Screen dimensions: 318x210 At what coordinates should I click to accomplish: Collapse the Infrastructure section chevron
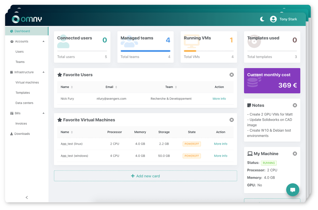(x=43, y=72)
